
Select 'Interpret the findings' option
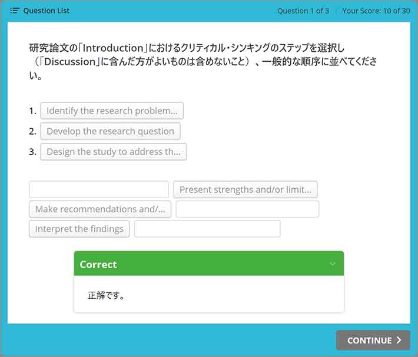pos(79,229)
